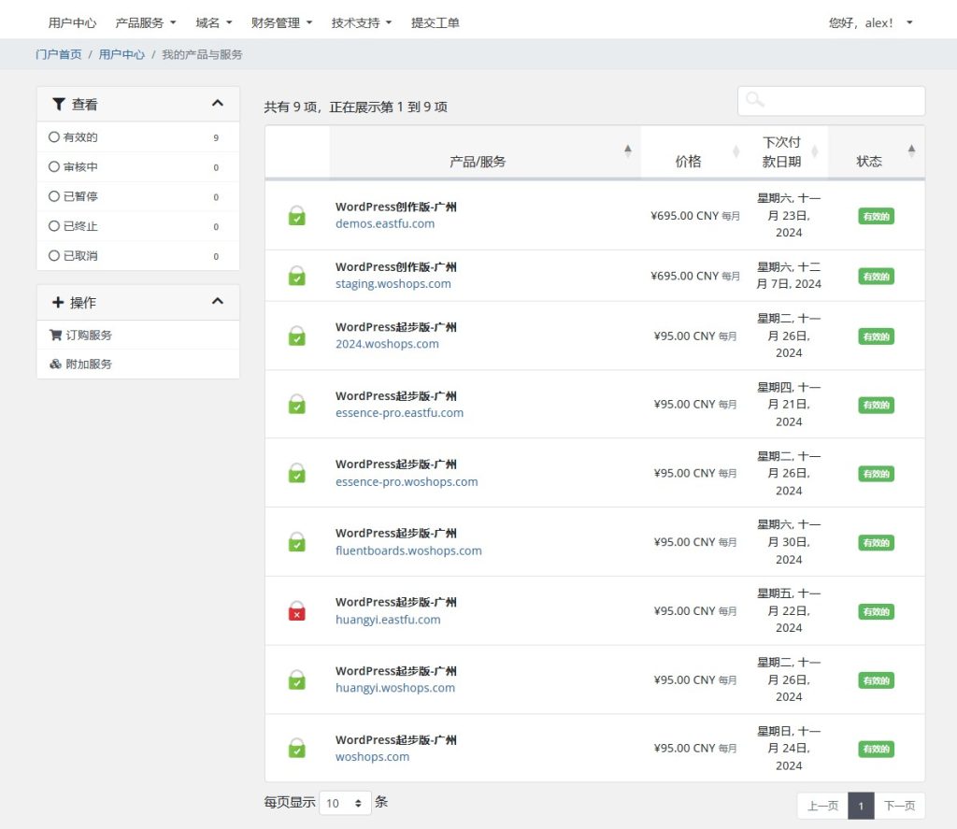957x829 pixels.
Task: Open the 财务管理 menu
Action: tap(281, 22)
